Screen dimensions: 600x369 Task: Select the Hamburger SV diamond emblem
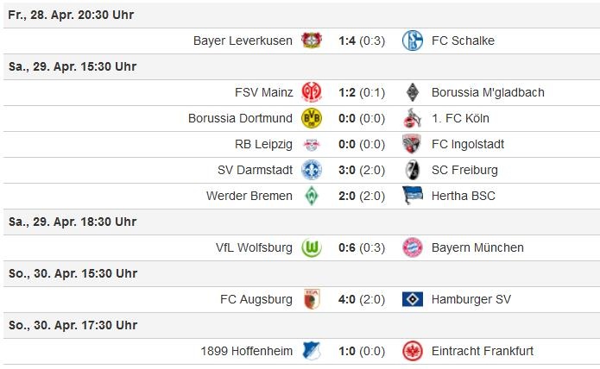point(413,299)
